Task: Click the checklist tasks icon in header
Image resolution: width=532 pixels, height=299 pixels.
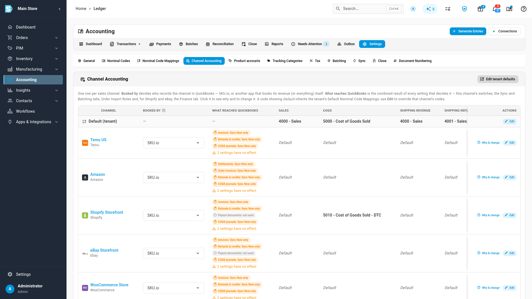Action: tap(448, 9)
